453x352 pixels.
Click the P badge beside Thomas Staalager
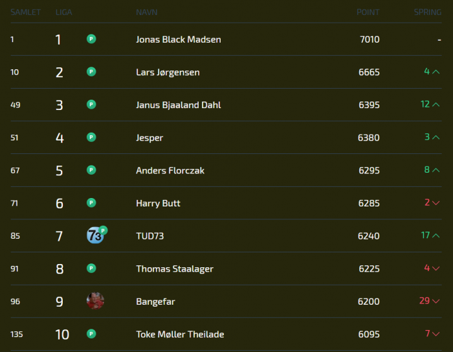(x=91, y=269)
